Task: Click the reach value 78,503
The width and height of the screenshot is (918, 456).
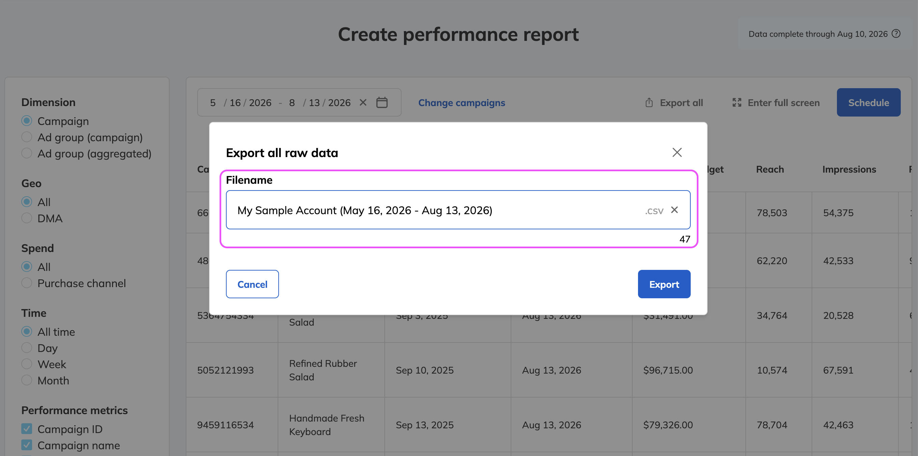Action: pos(772,213)
